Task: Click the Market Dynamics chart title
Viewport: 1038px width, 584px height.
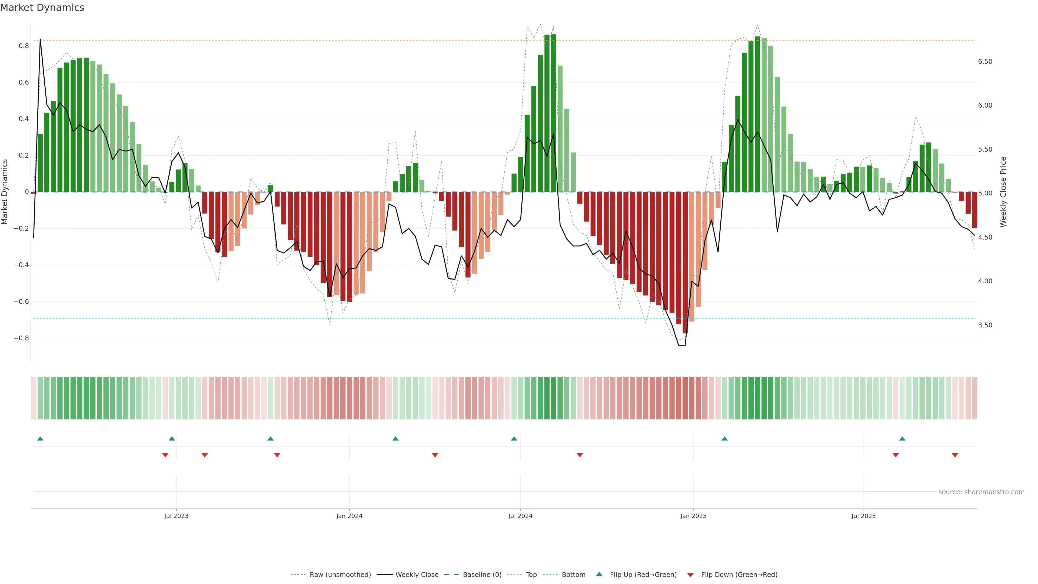Action: click(x=42, y=8)
